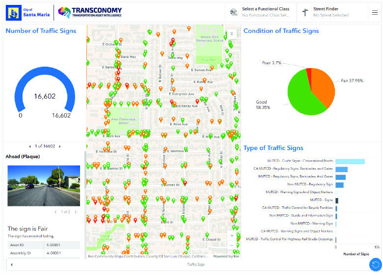383x276 pixels.
Task: Click the City of Santa Maria logo
Action: click(28, 12)
